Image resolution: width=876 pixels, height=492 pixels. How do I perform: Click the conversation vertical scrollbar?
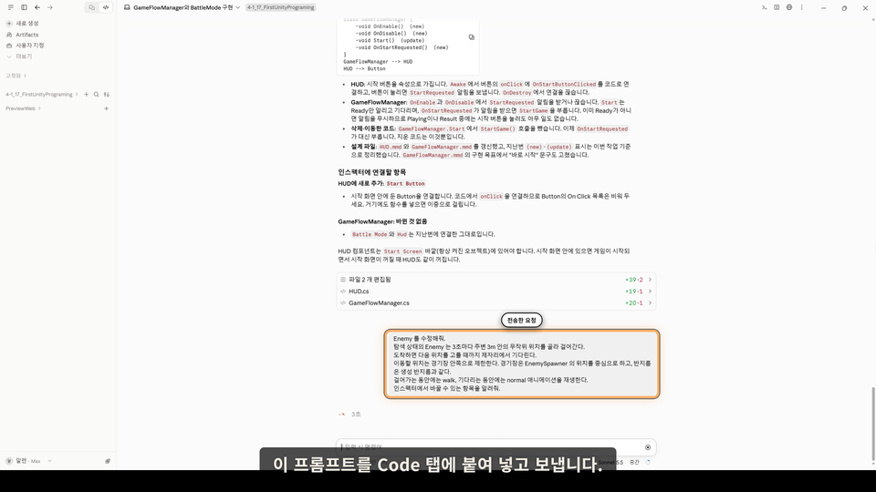click(x=872, y=424)
